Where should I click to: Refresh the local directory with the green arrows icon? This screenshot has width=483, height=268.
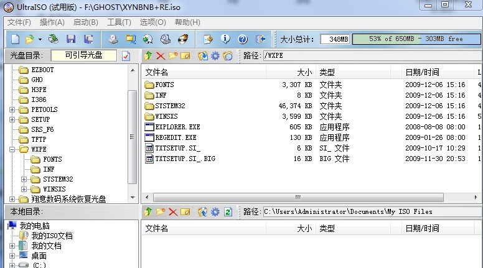point(228,211)
